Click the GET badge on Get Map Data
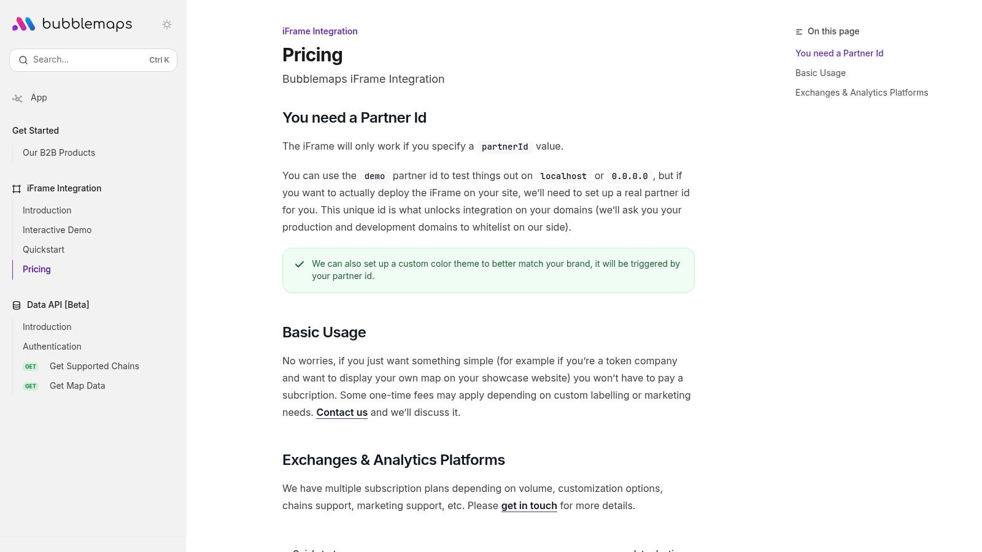 (31, 386)
